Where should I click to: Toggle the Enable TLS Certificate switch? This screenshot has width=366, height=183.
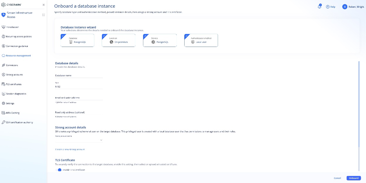(x=58, y=170)
